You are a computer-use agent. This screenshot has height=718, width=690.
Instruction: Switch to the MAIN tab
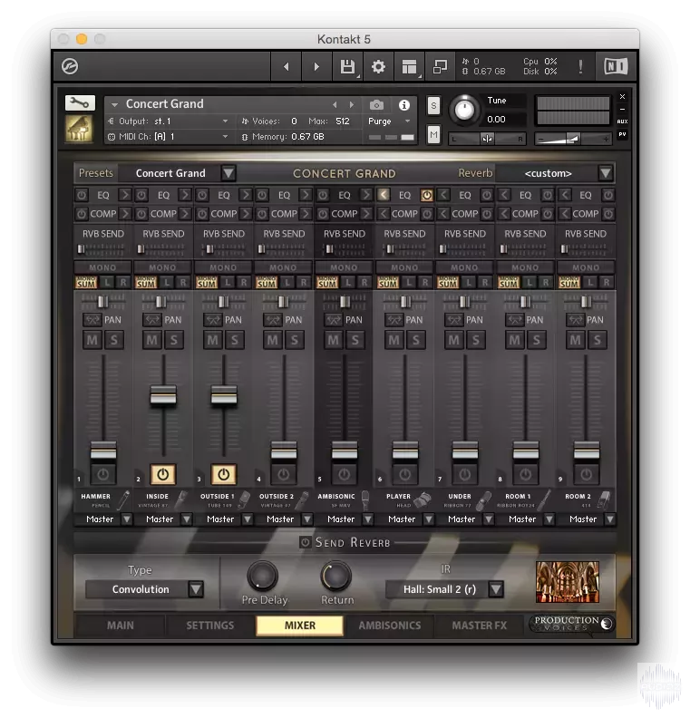121,626
